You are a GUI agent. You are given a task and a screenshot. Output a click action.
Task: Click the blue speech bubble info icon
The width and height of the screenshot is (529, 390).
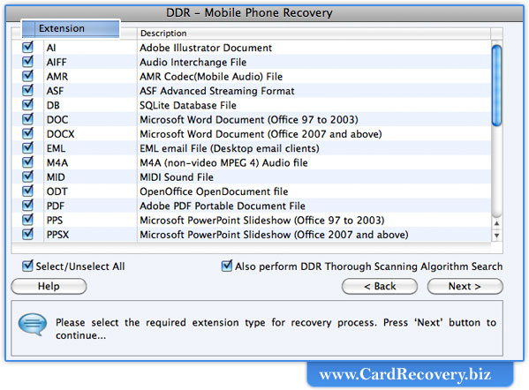pyautogui.click(x=33, y=325)
